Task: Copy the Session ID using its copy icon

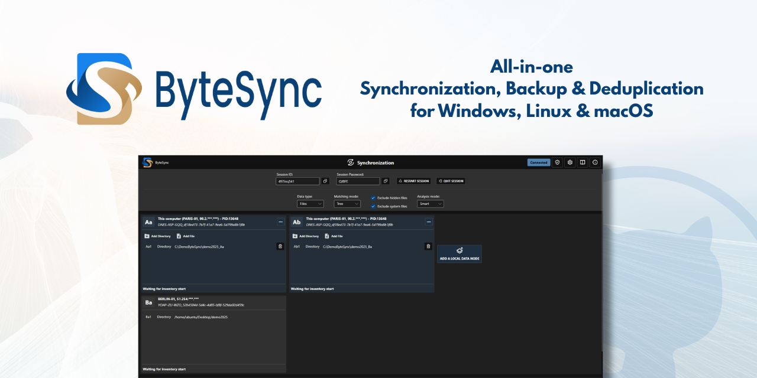Action: pyautogui.click(x=325, y=181)
